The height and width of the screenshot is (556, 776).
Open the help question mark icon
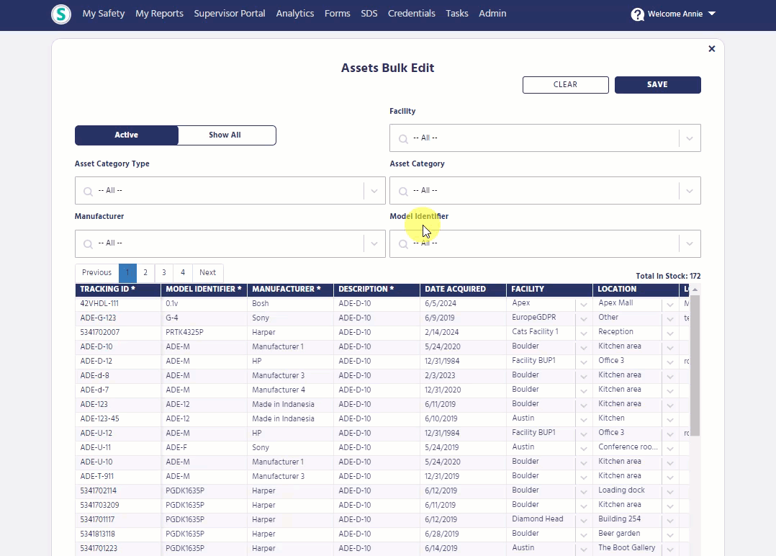(x=637, y=14)
